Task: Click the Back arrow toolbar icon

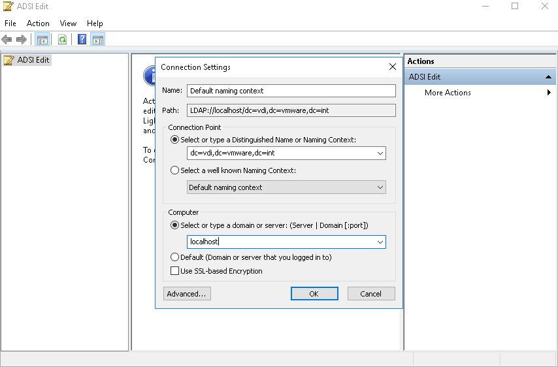Action: click(7, 39)
